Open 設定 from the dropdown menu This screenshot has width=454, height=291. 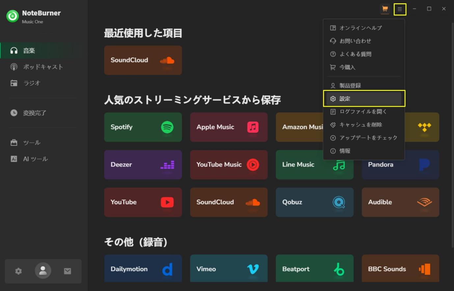click(x=364, y=99)
